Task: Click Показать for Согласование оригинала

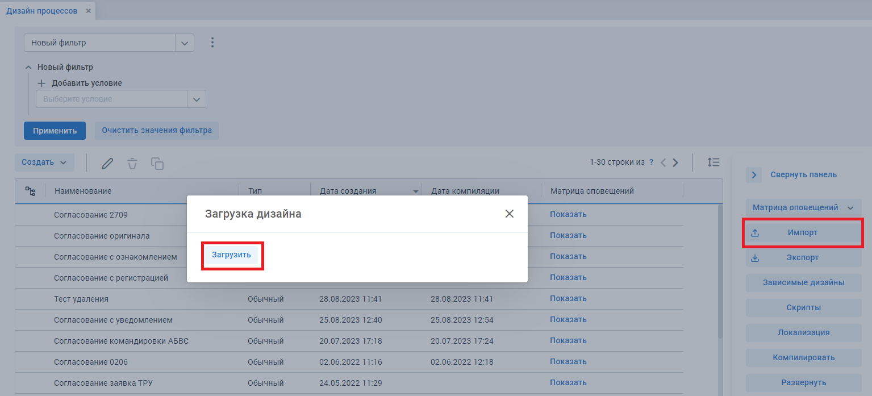Action: 568,236
